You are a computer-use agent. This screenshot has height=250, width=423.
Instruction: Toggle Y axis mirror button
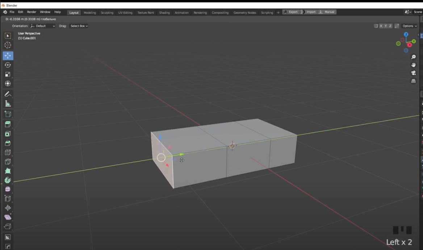click(x=385, y=26)
